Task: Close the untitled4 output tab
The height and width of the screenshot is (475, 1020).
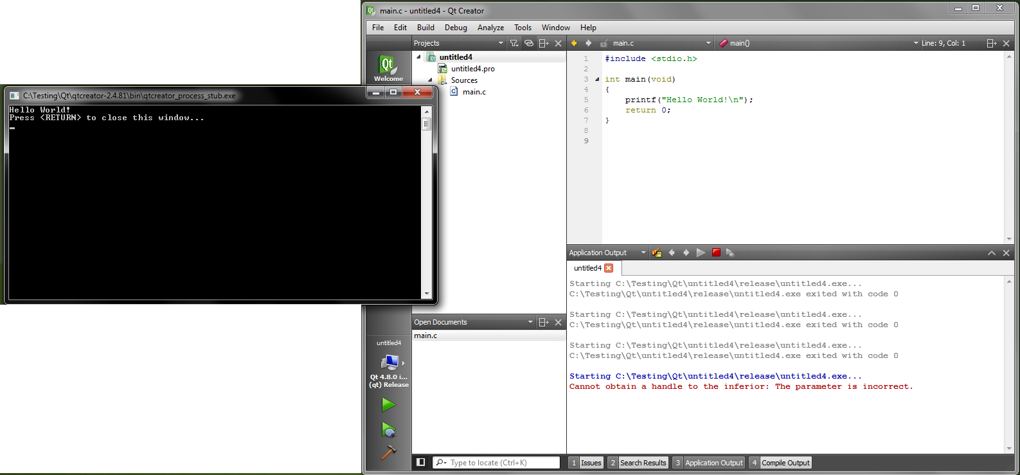Action: pyautogui.click(x=609, y=268)
